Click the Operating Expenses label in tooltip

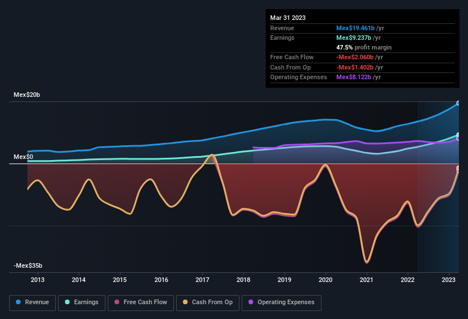[x=299, y=77]
